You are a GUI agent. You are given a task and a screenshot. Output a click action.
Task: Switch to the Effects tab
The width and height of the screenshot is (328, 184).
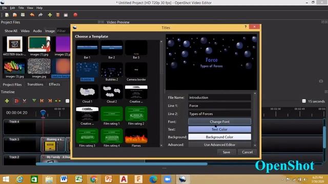(x=54, y=84)
